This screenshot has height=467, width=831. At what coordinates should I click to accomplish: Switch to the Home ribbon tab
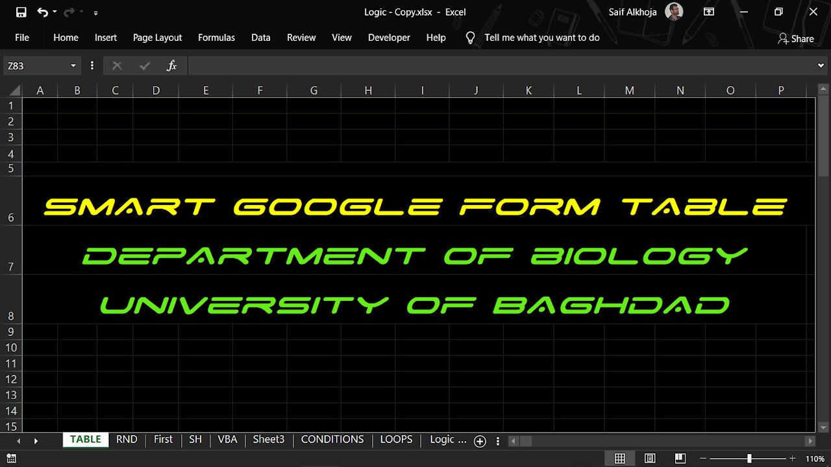[66, 38]
